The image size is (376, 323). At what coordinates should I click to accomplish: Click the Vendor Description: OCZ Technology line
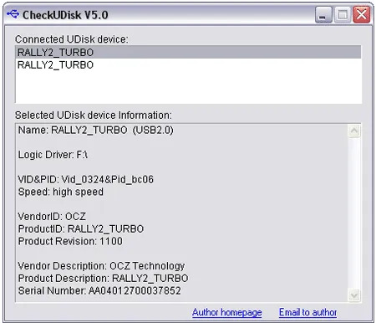(x=101, y=266)
